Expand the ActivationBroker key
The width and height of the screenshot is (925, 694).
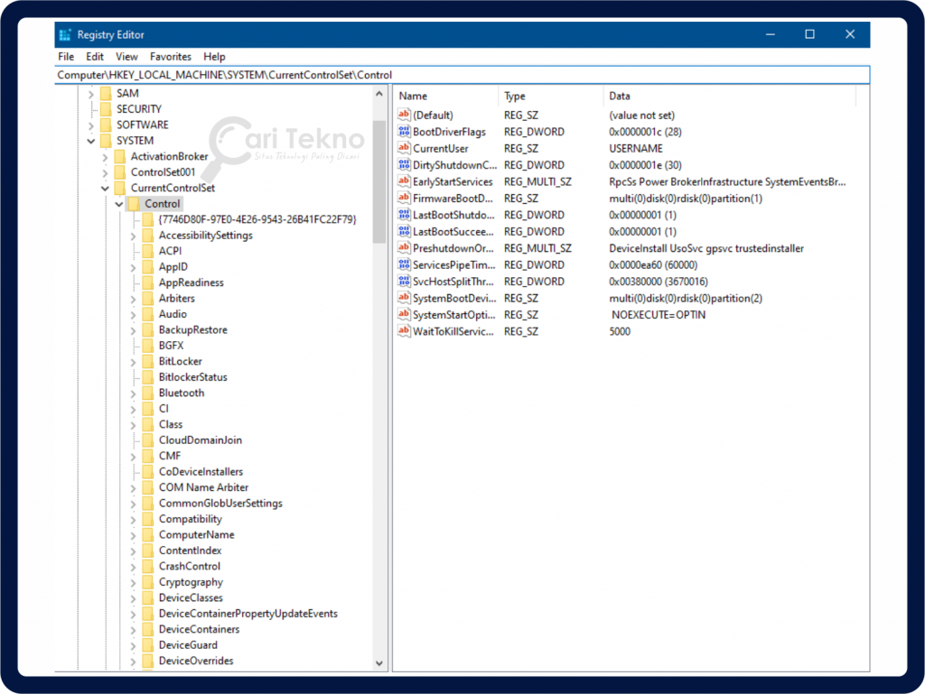(x=107, y=155)
